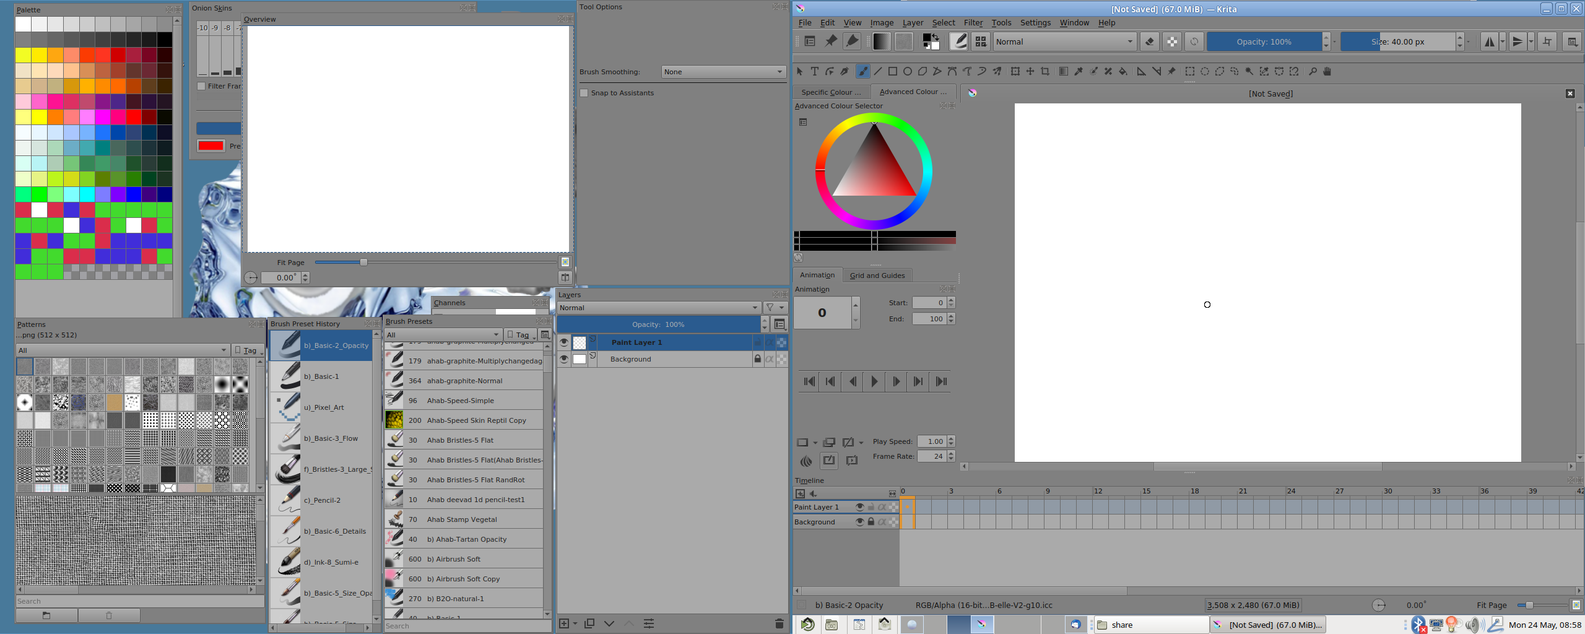This screenshot has height=634, width=1585.
Task: Select the Freehand Brush tool
Action: (862, 71)
